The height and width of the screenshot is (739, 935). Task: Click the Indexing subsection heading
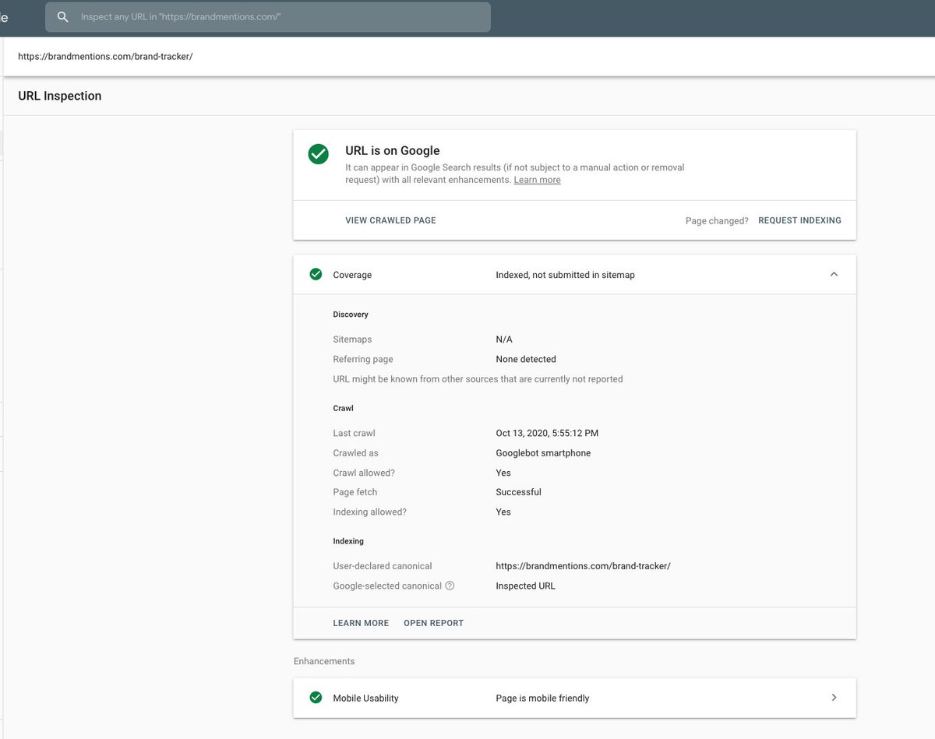pos(348,541)
